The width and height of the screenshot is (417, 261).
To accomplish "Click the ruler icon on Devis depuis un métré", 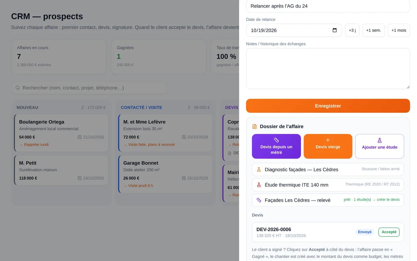I will pyautogui.click(x=276, y=140).
